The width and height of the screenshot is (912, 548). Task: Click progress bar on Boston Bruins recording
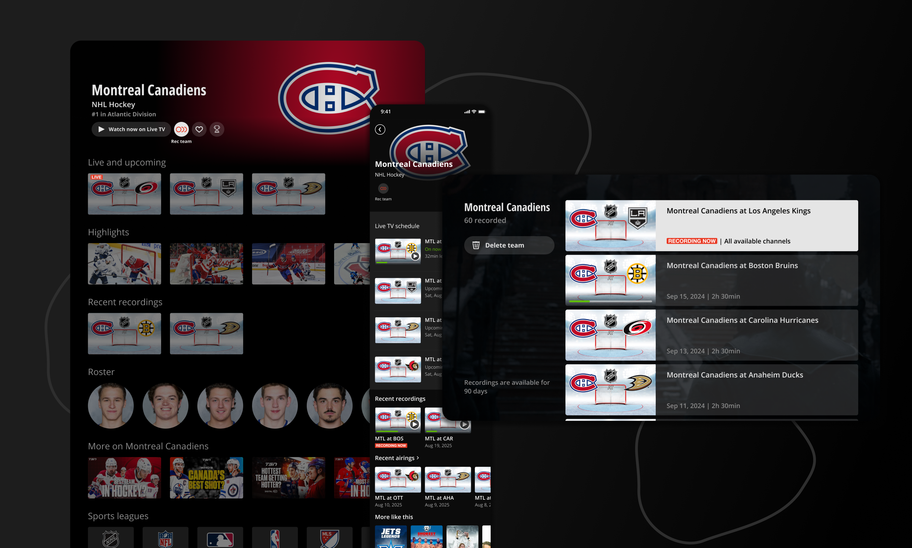pyautogui.click(x=610, y=301)
